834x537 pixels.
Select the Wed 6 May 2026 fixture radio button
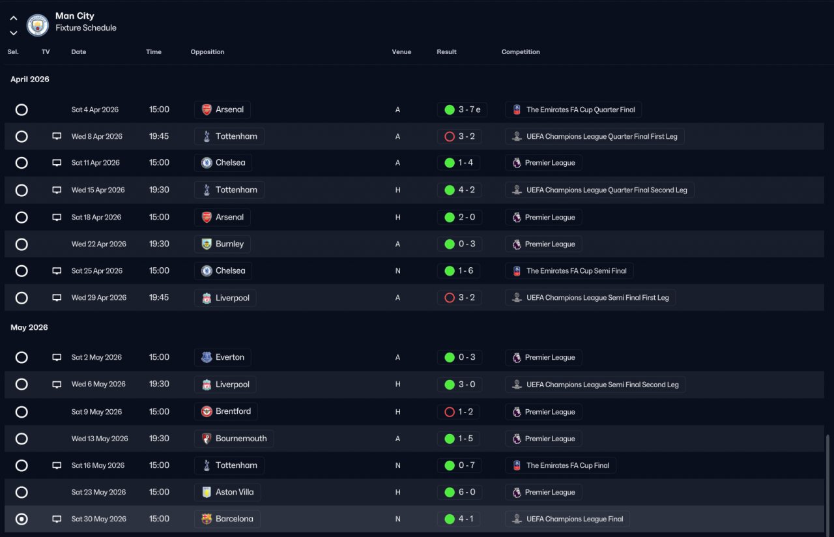(x=22, y=385)
